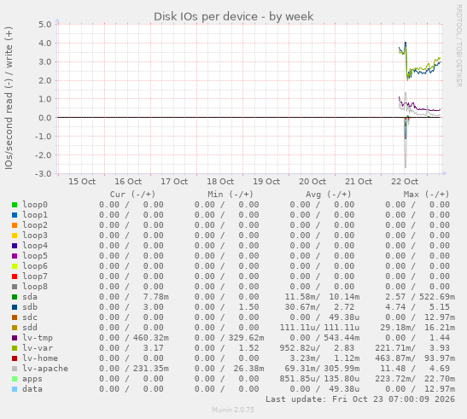
Task: Click the 20 Oct x-axis label
Action: pos(312,182)
